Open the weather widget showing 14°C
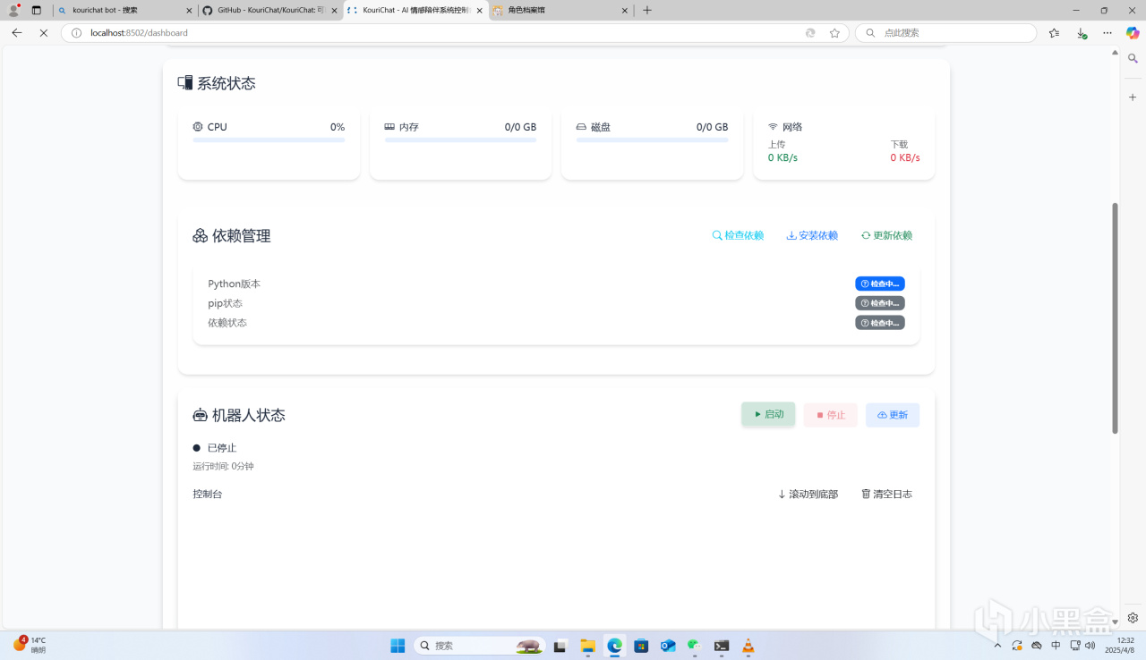 pyautogui.click(x=30, y=645)
